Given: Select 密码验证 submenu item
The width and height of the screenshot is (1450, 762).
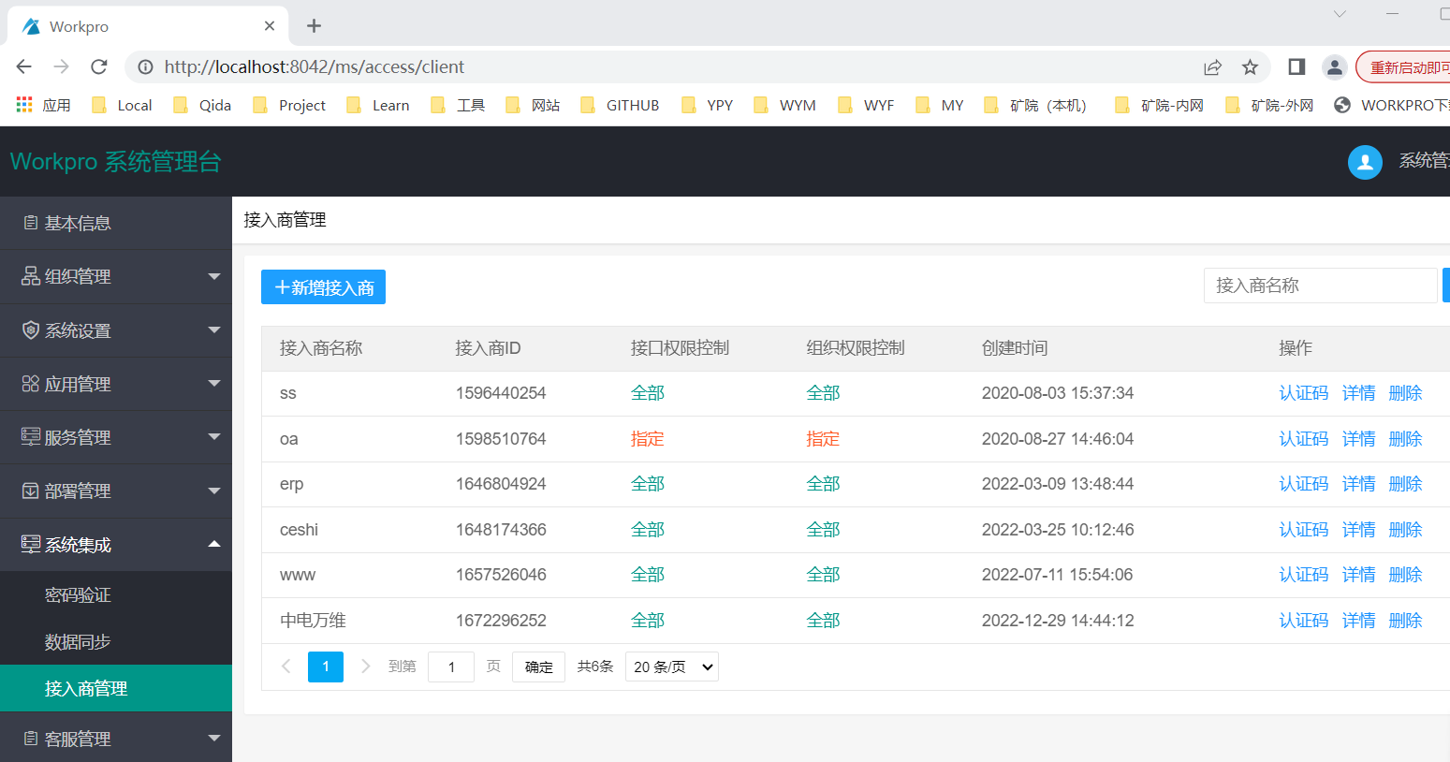Looking at the screenshot, I should coord(78,595).
